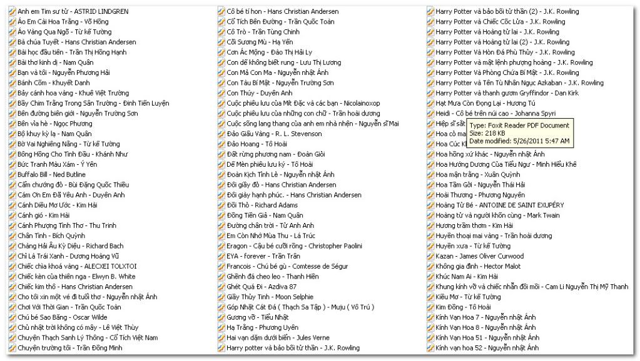Click "Hai vạn dặm dưới biển - Jules Verne"
640x361 pixels.
[278, 337]
